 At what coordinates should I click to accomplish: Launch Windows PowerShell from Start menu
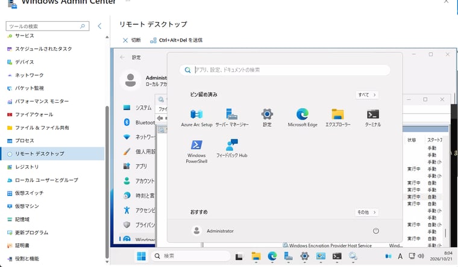196,152
